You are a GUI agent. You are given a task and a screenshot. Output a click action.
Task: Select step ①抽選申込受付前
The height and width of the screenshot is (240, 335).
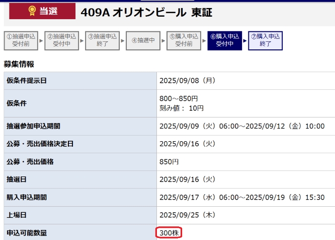[21, 41]
